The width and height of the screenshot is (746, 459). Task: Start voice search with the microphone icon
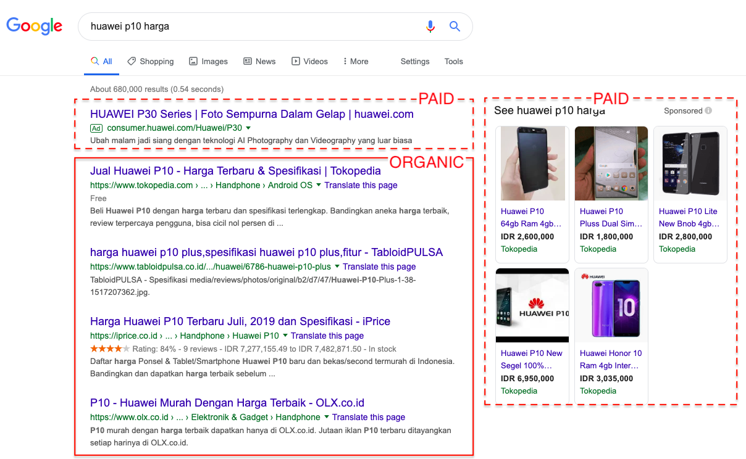point(430,27)
